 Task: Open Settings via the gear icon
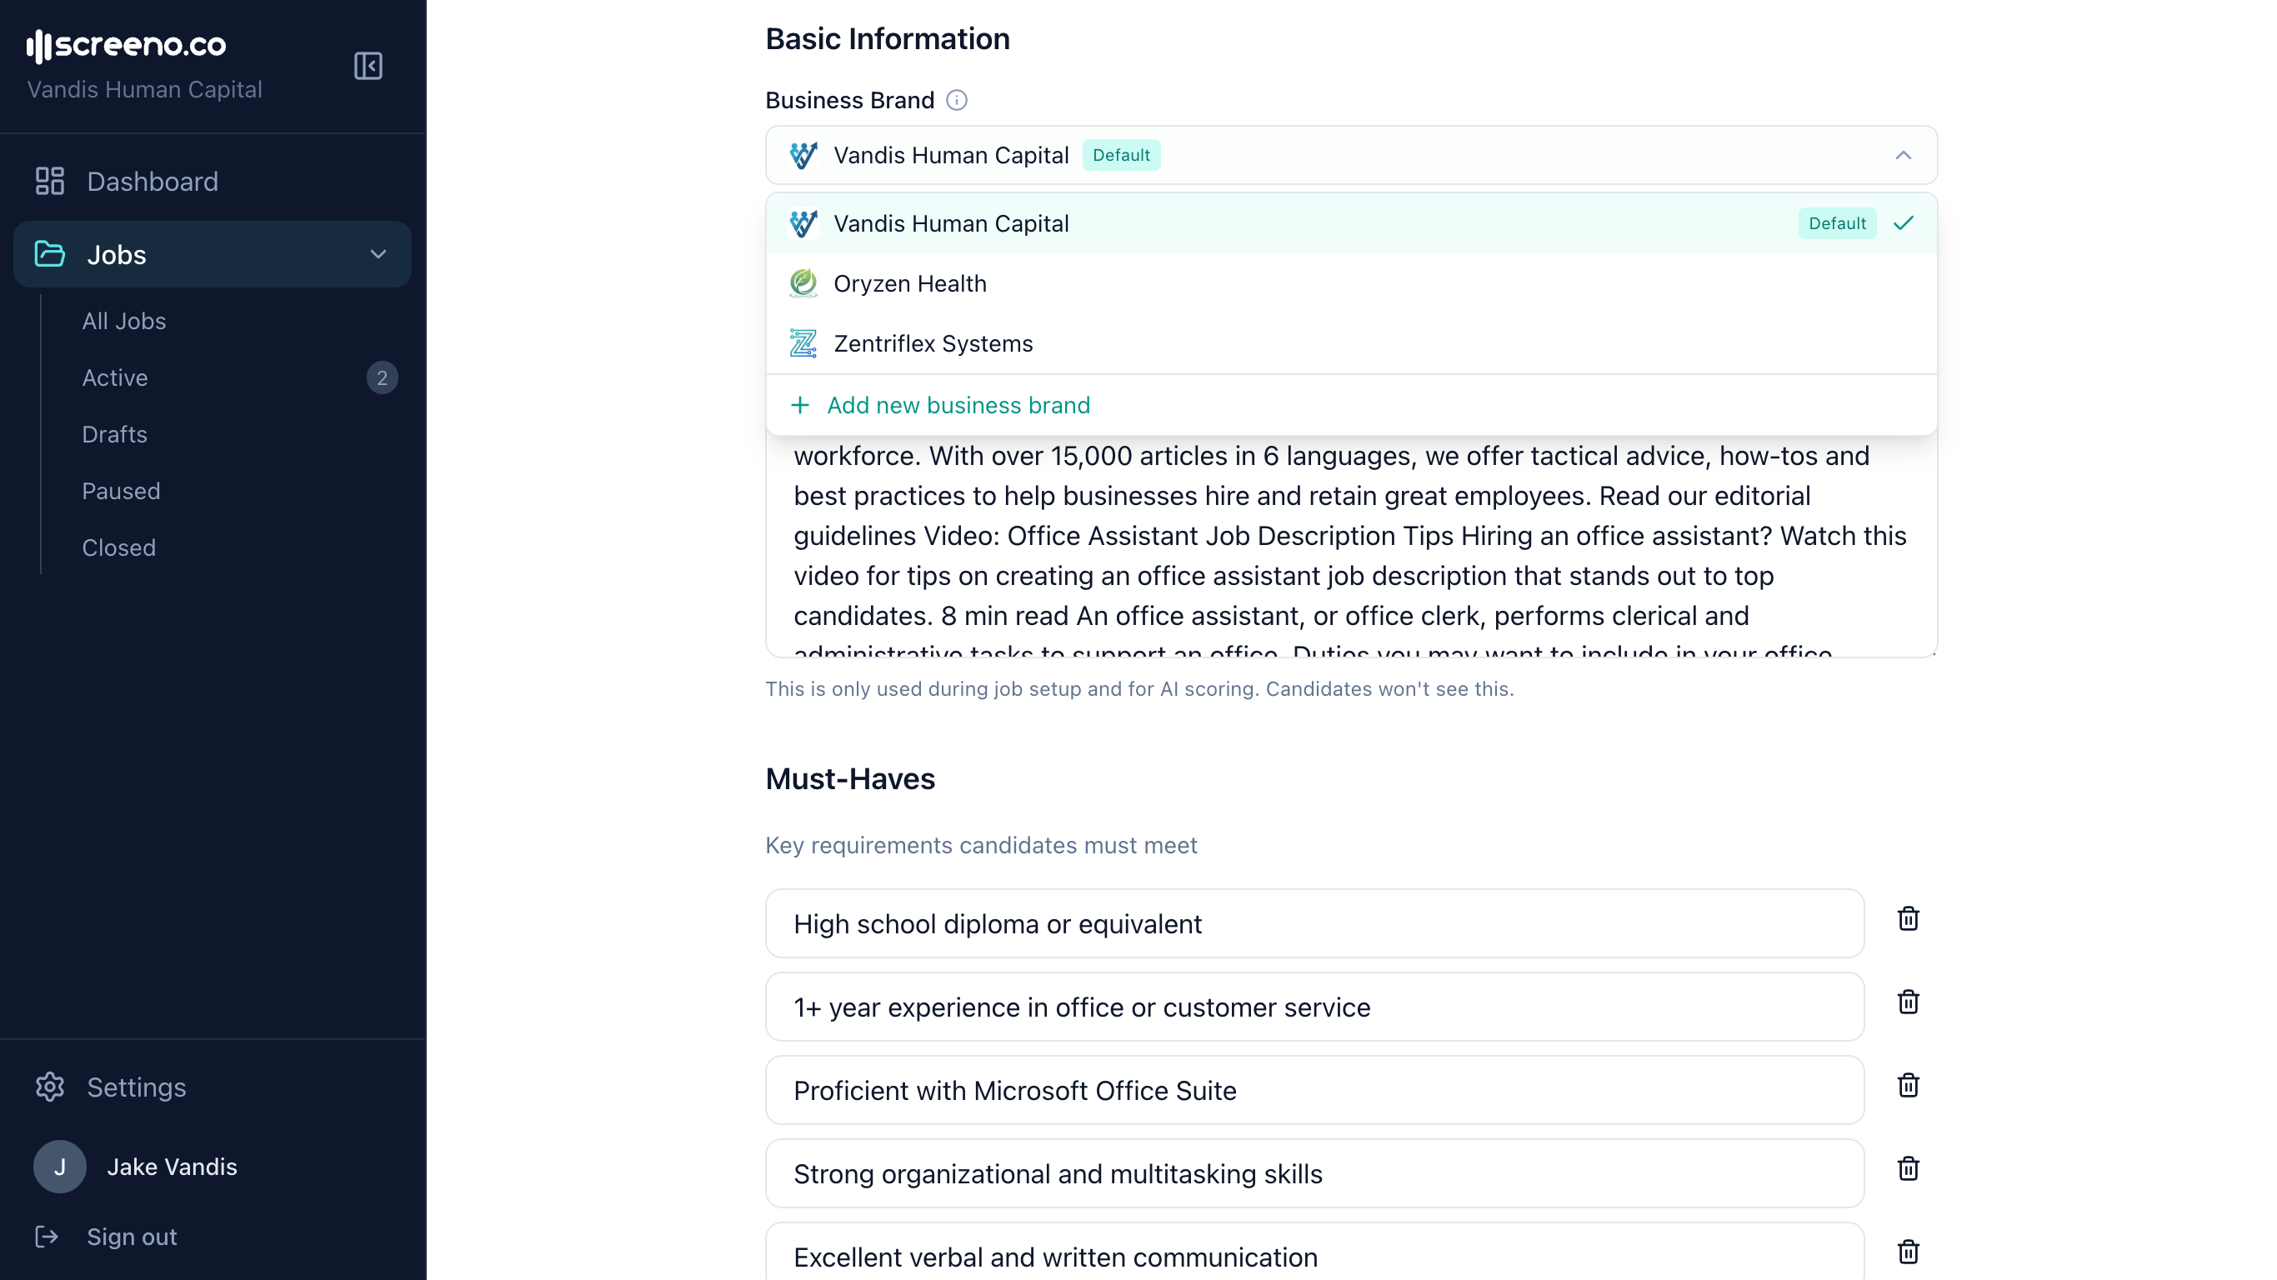49,1087
